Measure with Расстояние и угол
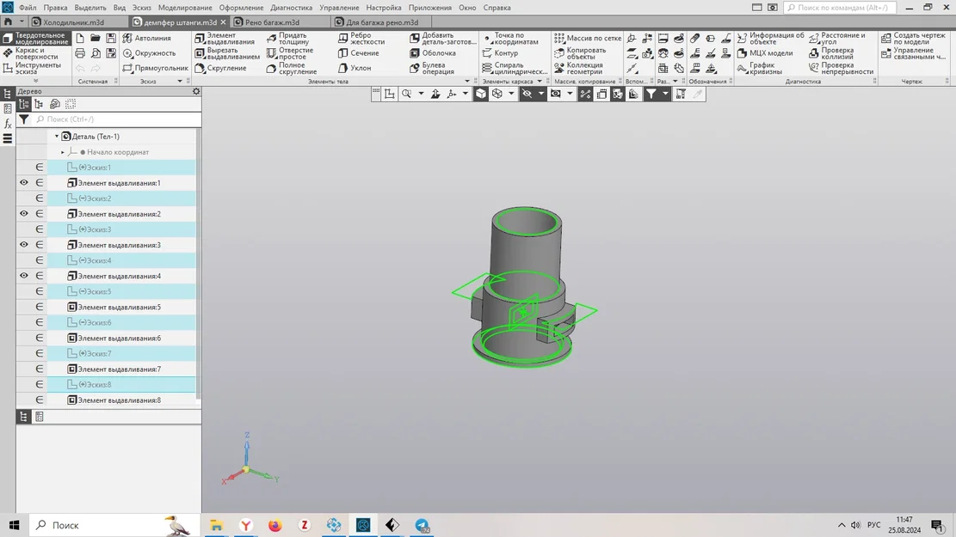956x537 pixels. (837, 39)
